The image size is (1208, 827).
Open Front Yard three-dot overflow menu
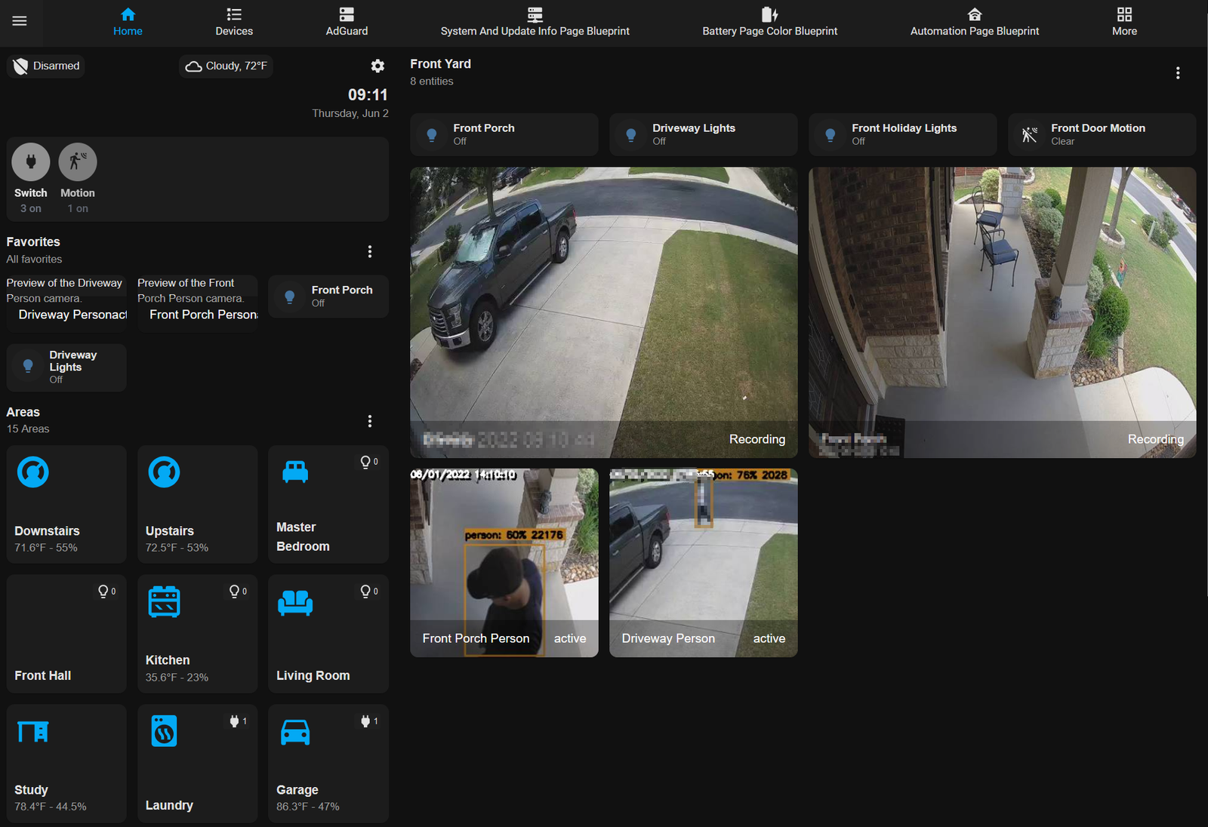tap(1177, 73)
